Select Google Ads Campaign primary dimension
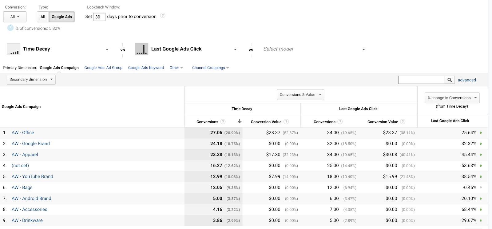 (x=59, y=68)
